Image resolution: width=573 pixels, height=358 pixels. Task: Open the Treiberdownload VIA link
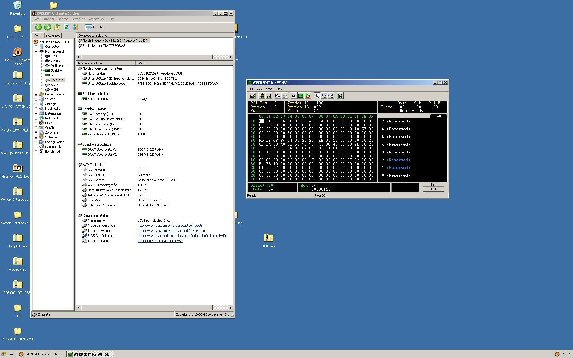click(171, 231)
